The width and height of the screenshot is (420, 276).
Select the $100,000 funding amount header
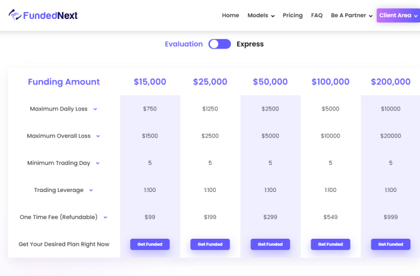coord(331,81)
